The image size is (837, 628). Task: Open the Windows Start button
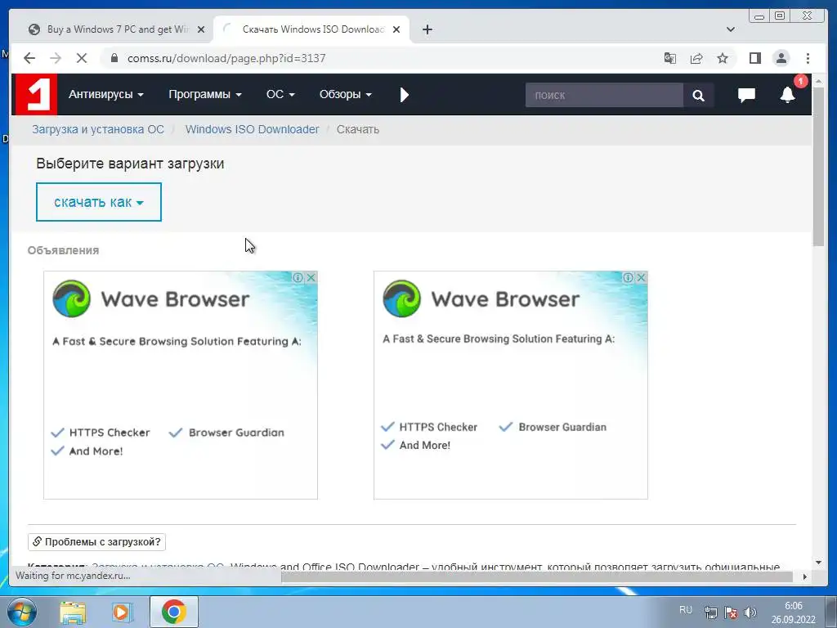tap(22, 612)
